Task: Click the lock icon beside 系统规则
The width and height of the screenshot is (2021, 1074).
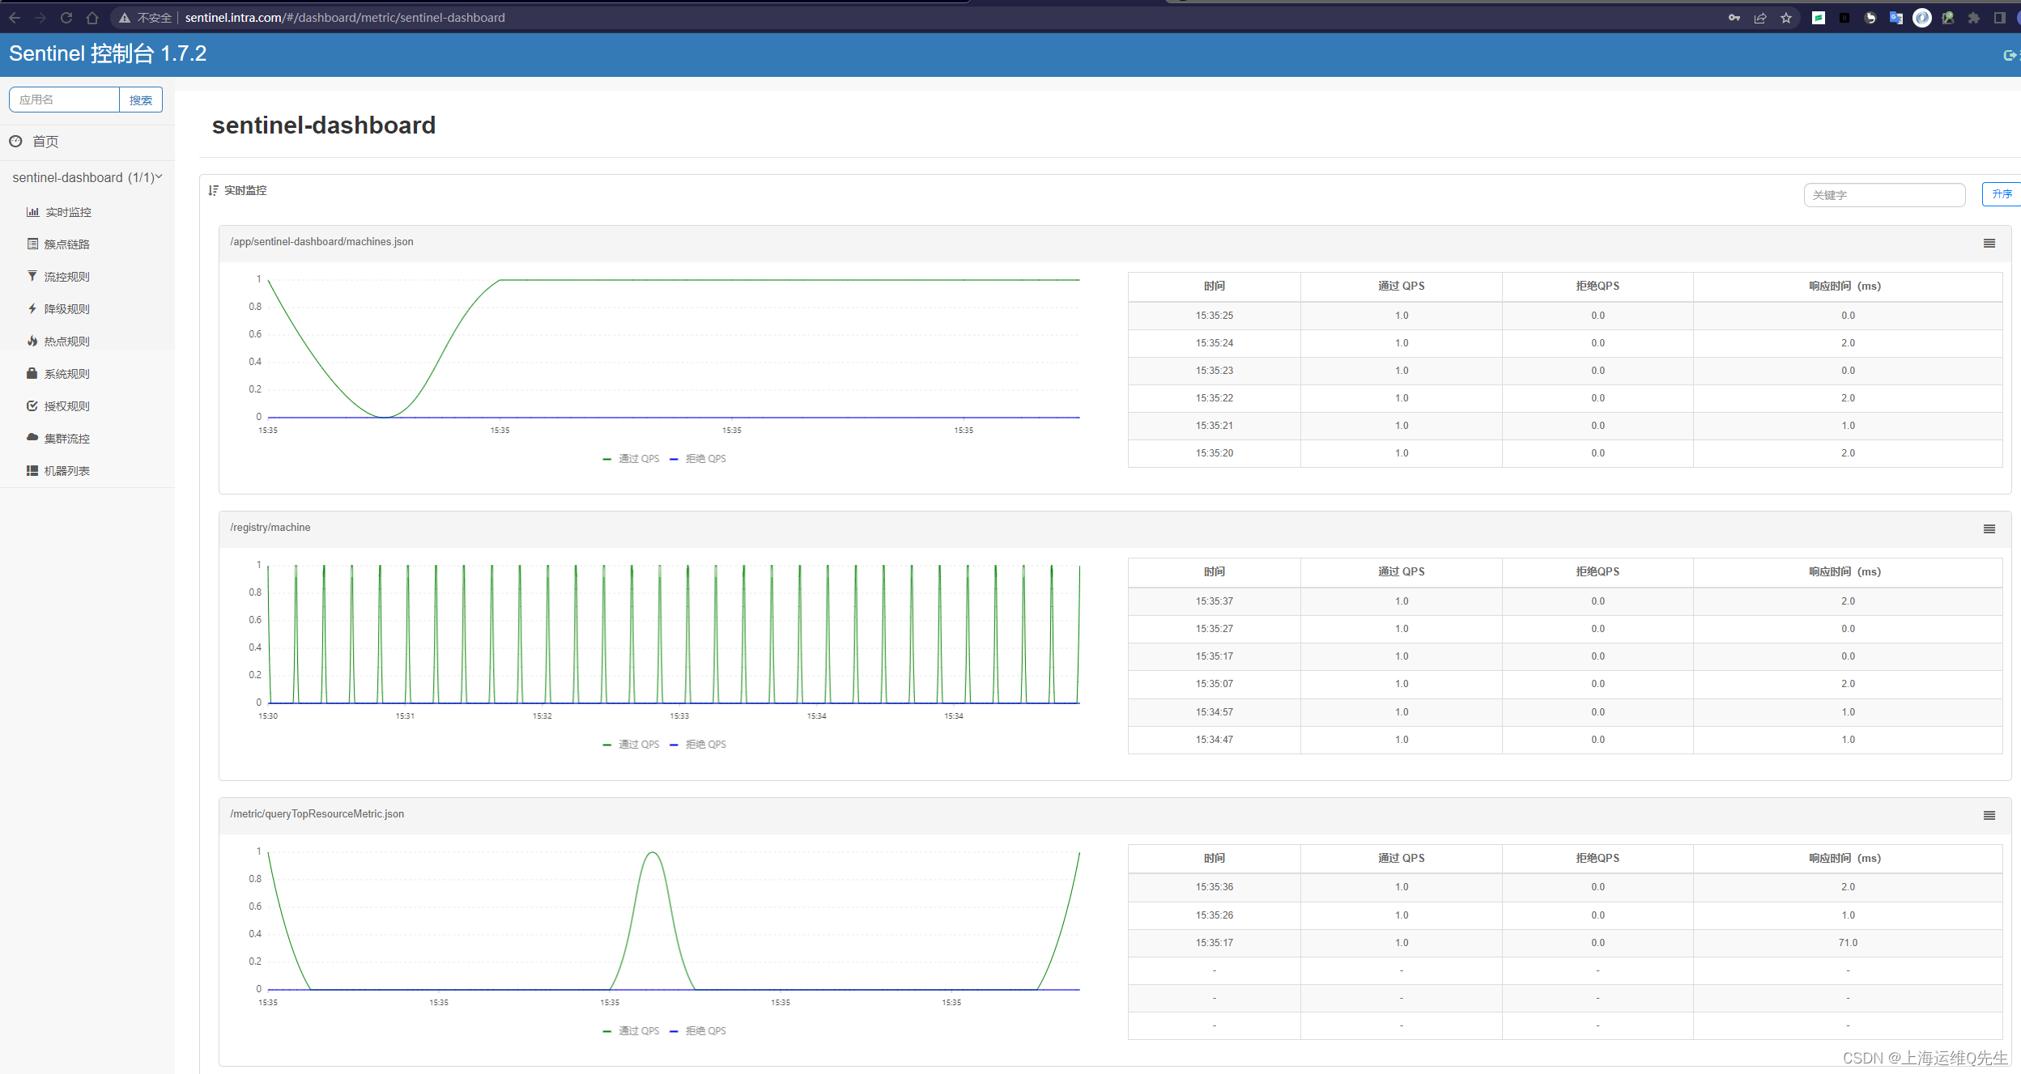Action: tap(32, 373)
